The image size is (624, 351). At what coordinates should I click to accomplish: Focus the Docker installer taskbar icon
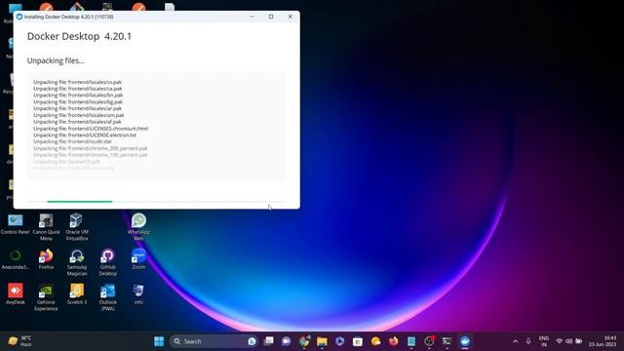point(465,341)
